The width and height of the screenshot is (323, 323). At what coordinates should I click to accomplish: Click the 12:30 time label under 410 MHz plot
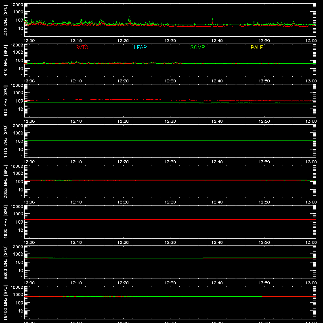(170, 81)
